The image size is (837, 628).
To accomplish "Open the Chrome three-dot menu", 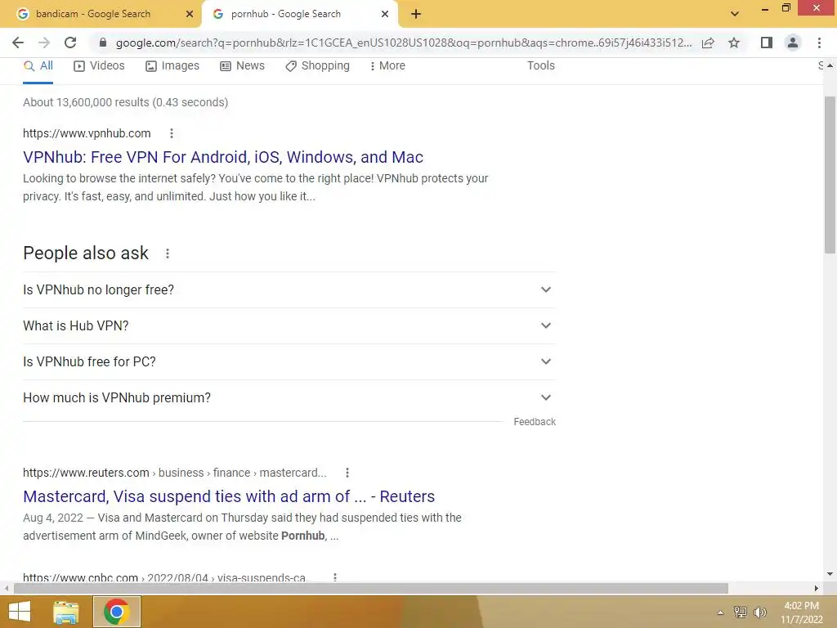I will click(819, 43).
